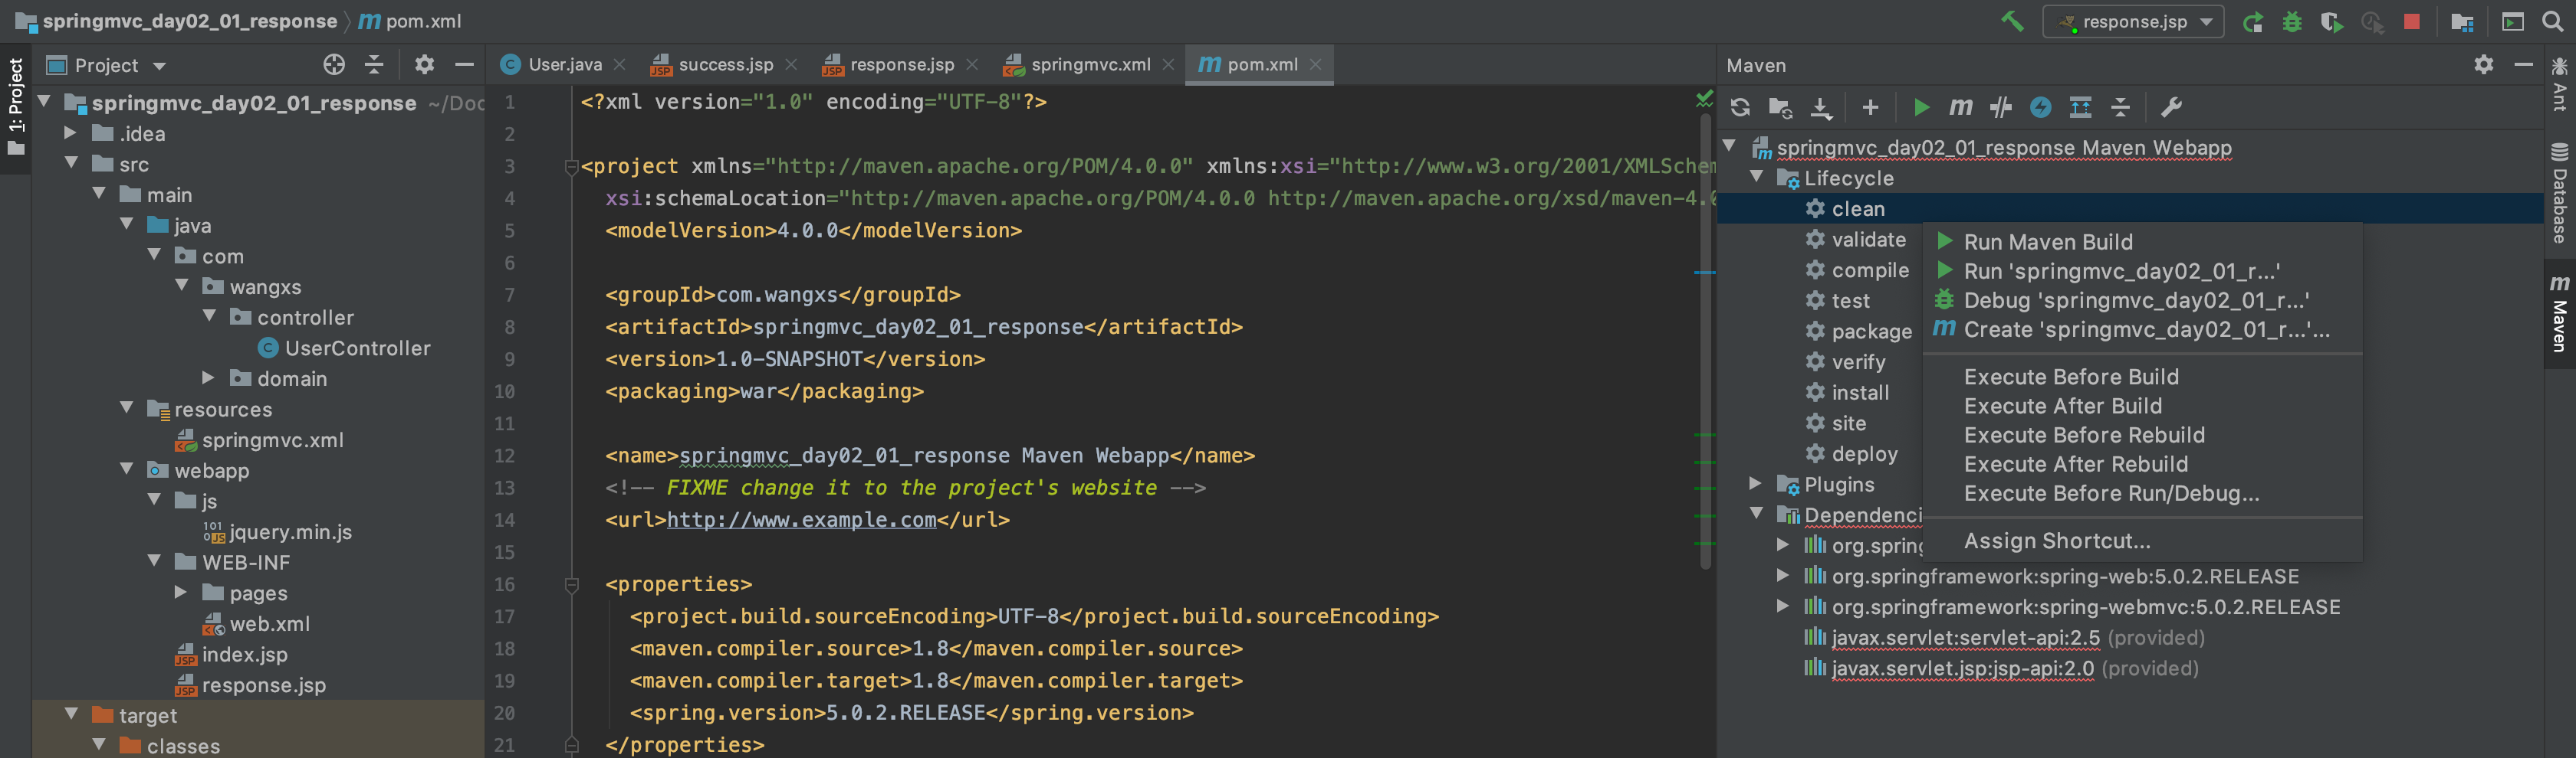Toggle Skip Tests Mode lightning icon
2576x758 pixels.
click(x=2040, y=108)
